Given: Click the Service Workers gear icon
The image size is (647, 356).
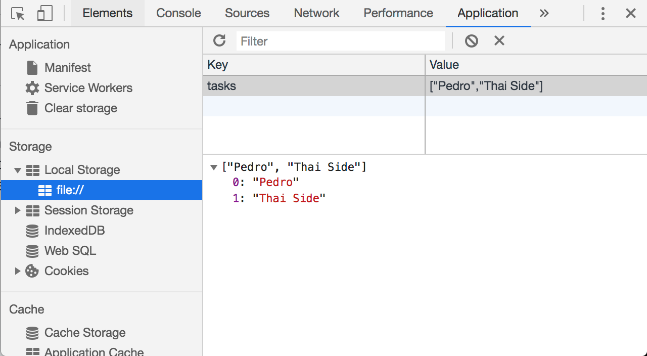Looking at the screenshot, I should pyautogui.click(x=32, y=88).
